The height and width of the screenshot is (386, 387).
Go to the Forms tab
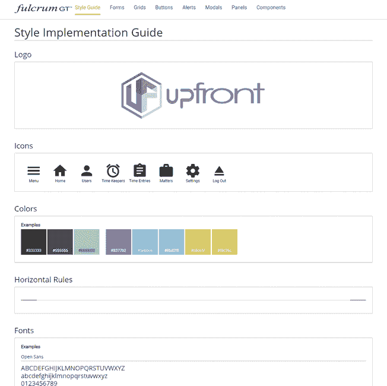117,8
